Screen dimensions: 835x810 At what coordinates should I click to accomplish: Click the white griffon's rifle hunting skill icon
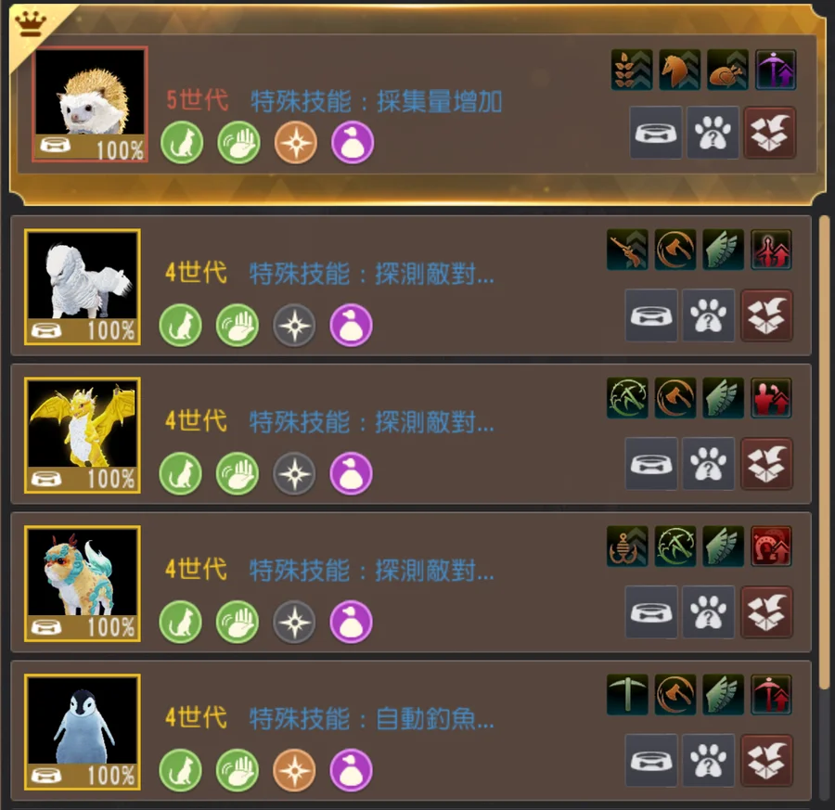[628, 250]
